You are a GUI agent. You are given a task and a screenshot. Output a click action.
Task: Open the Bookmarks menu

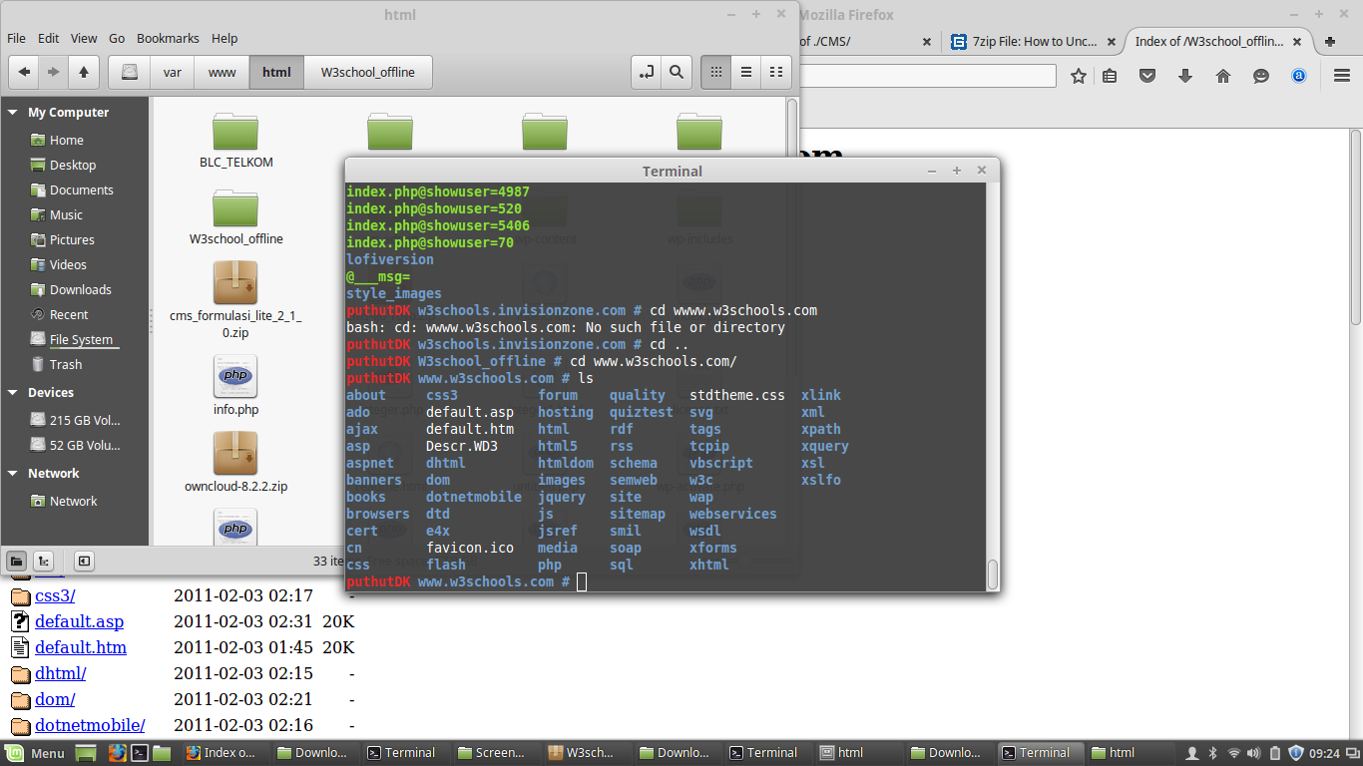tap(168, 38)
